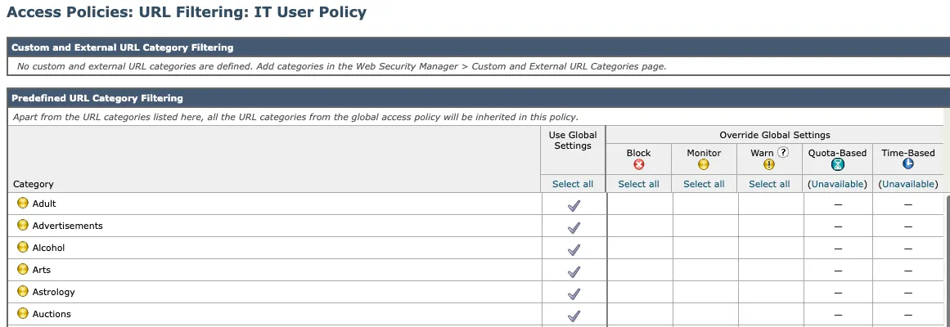
Task: Click the Advertisements category name
Action: pyautogui.click(x=67, y=226)
